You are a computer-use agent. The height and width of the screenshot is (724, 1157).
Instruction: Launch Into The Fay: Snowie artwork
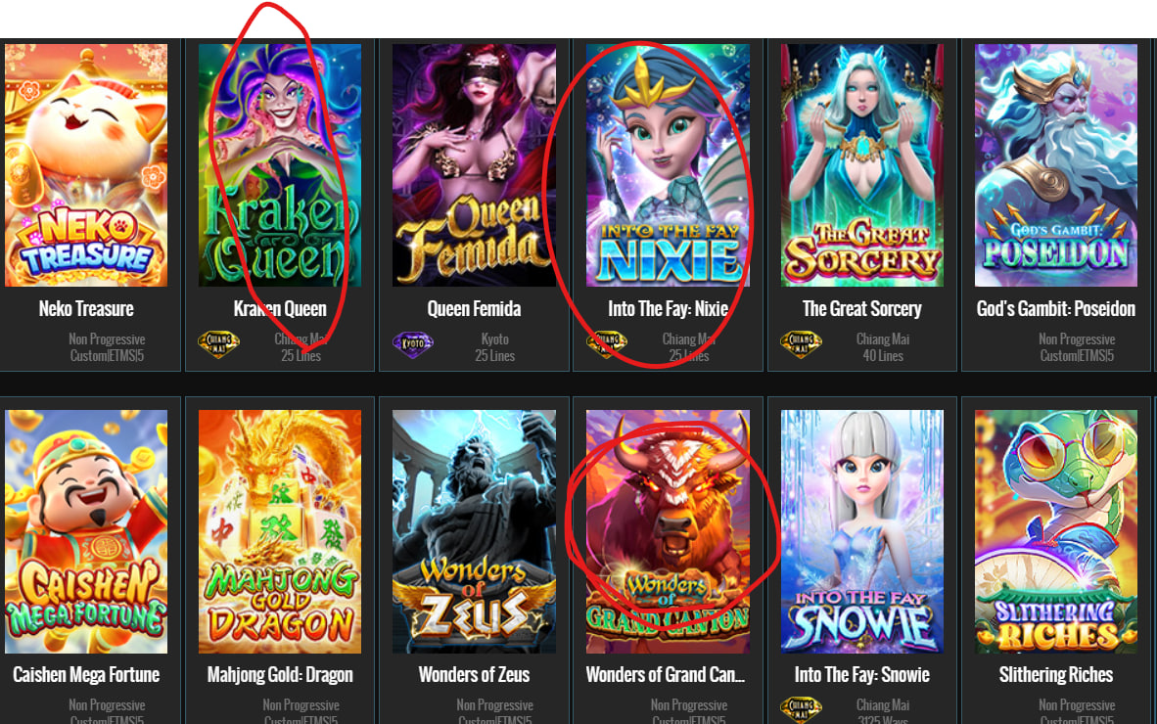[861, 531]
